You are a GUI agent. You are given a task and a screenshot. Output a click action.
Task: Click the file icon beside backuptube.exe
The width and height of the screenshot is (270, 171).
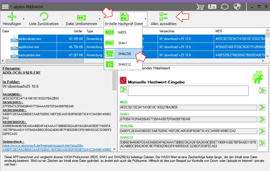(x=14, y=55)
